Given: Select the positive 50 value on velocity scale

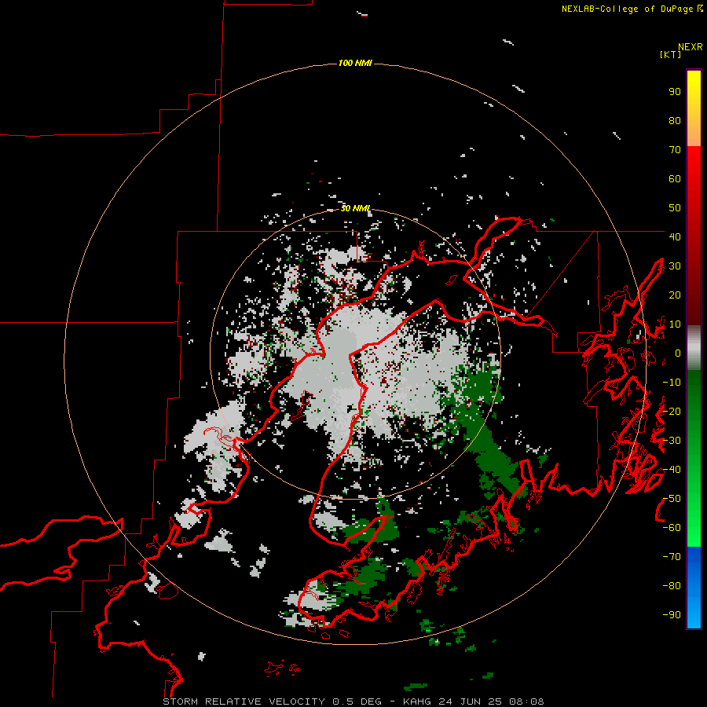Looking at the screenshot, I should tap(675, 208).
